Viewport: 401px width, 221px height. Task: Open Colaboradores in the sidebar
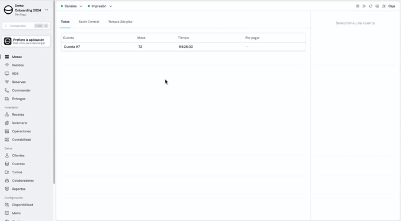[x=23, y=181]
